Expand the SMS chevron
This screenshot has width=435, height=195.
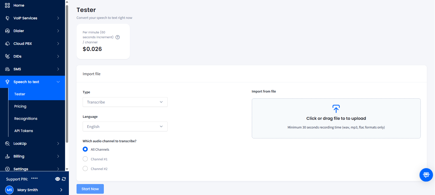click(58, 69)
